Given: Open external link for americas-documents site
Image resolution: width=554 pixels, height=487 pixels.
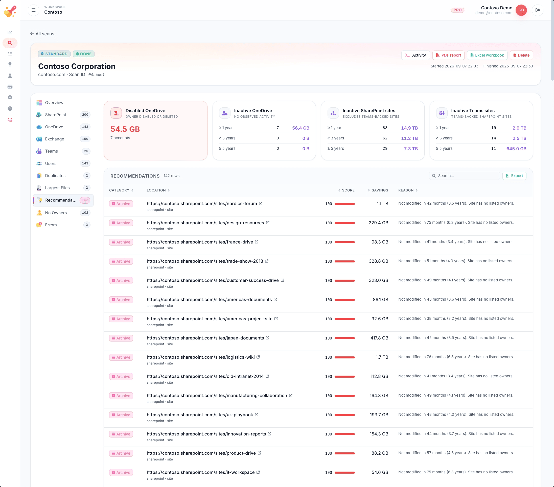Looking at the screenshot, I should click(275, 300).
